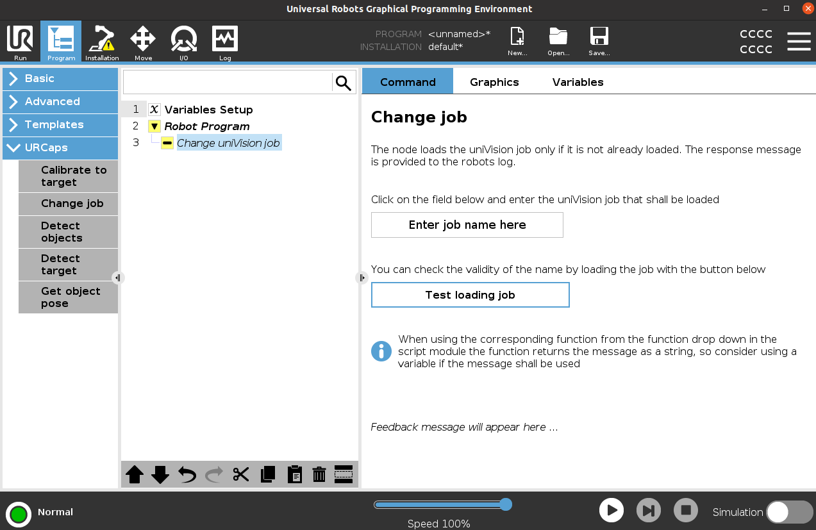Screen dimensions: 816x530
Task: Start the program with Play button
Action: 612,511
